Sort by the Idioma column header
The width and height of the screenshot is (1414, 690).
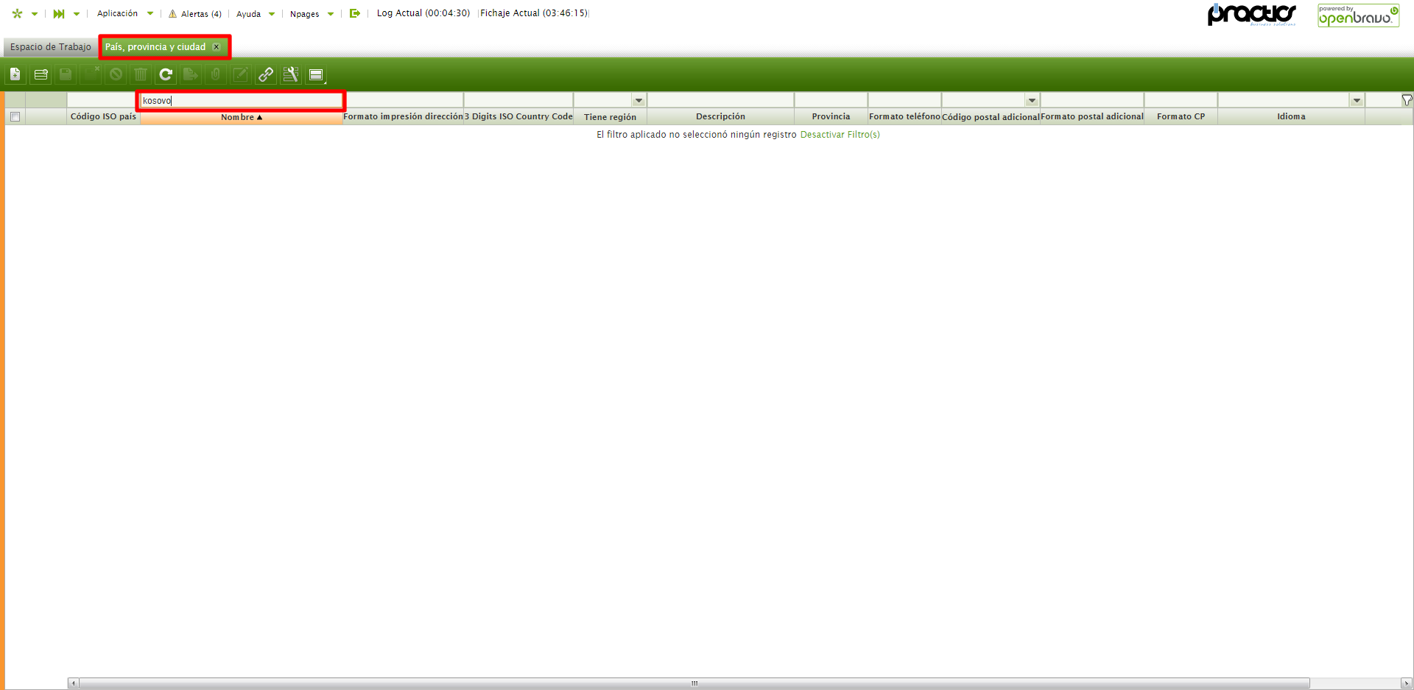tap(1292, 116)
